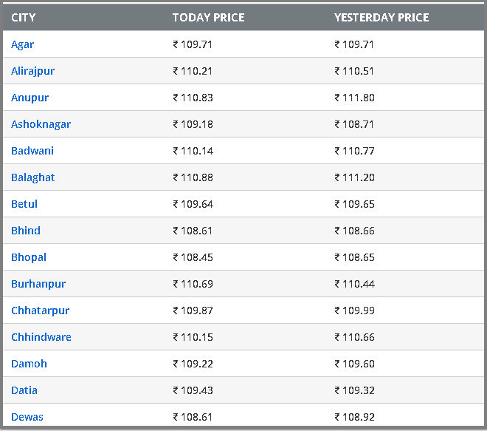Screen dimensions: 487x431
Task: Open the Agar city link
Action: [22, 44]
